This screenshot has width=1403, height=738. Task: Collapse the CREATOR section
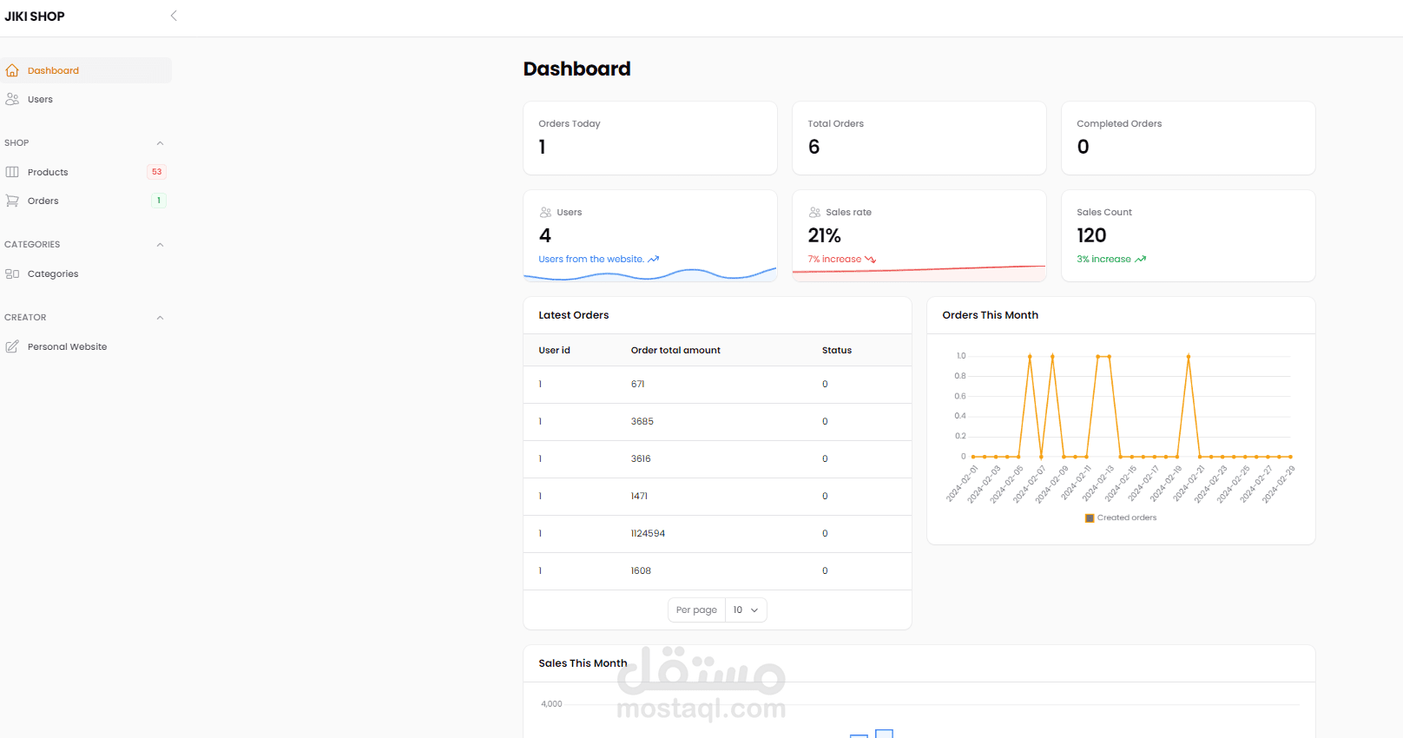tap(160, 318)
